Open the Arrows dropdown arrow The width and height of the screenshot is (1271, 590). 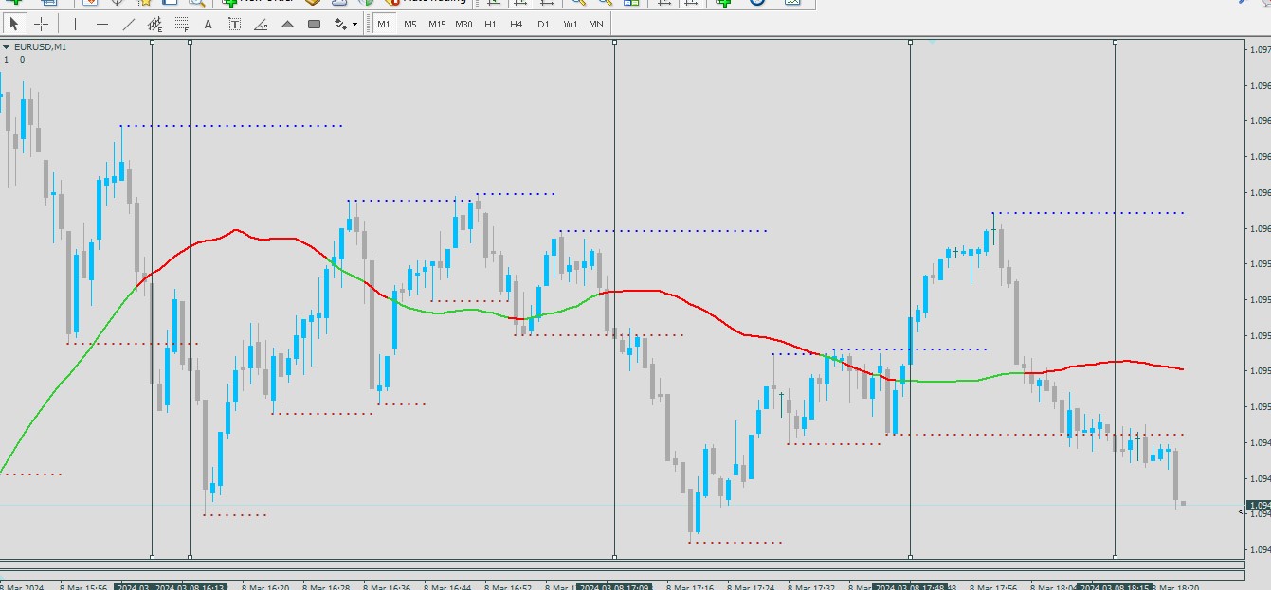point(355,24)
